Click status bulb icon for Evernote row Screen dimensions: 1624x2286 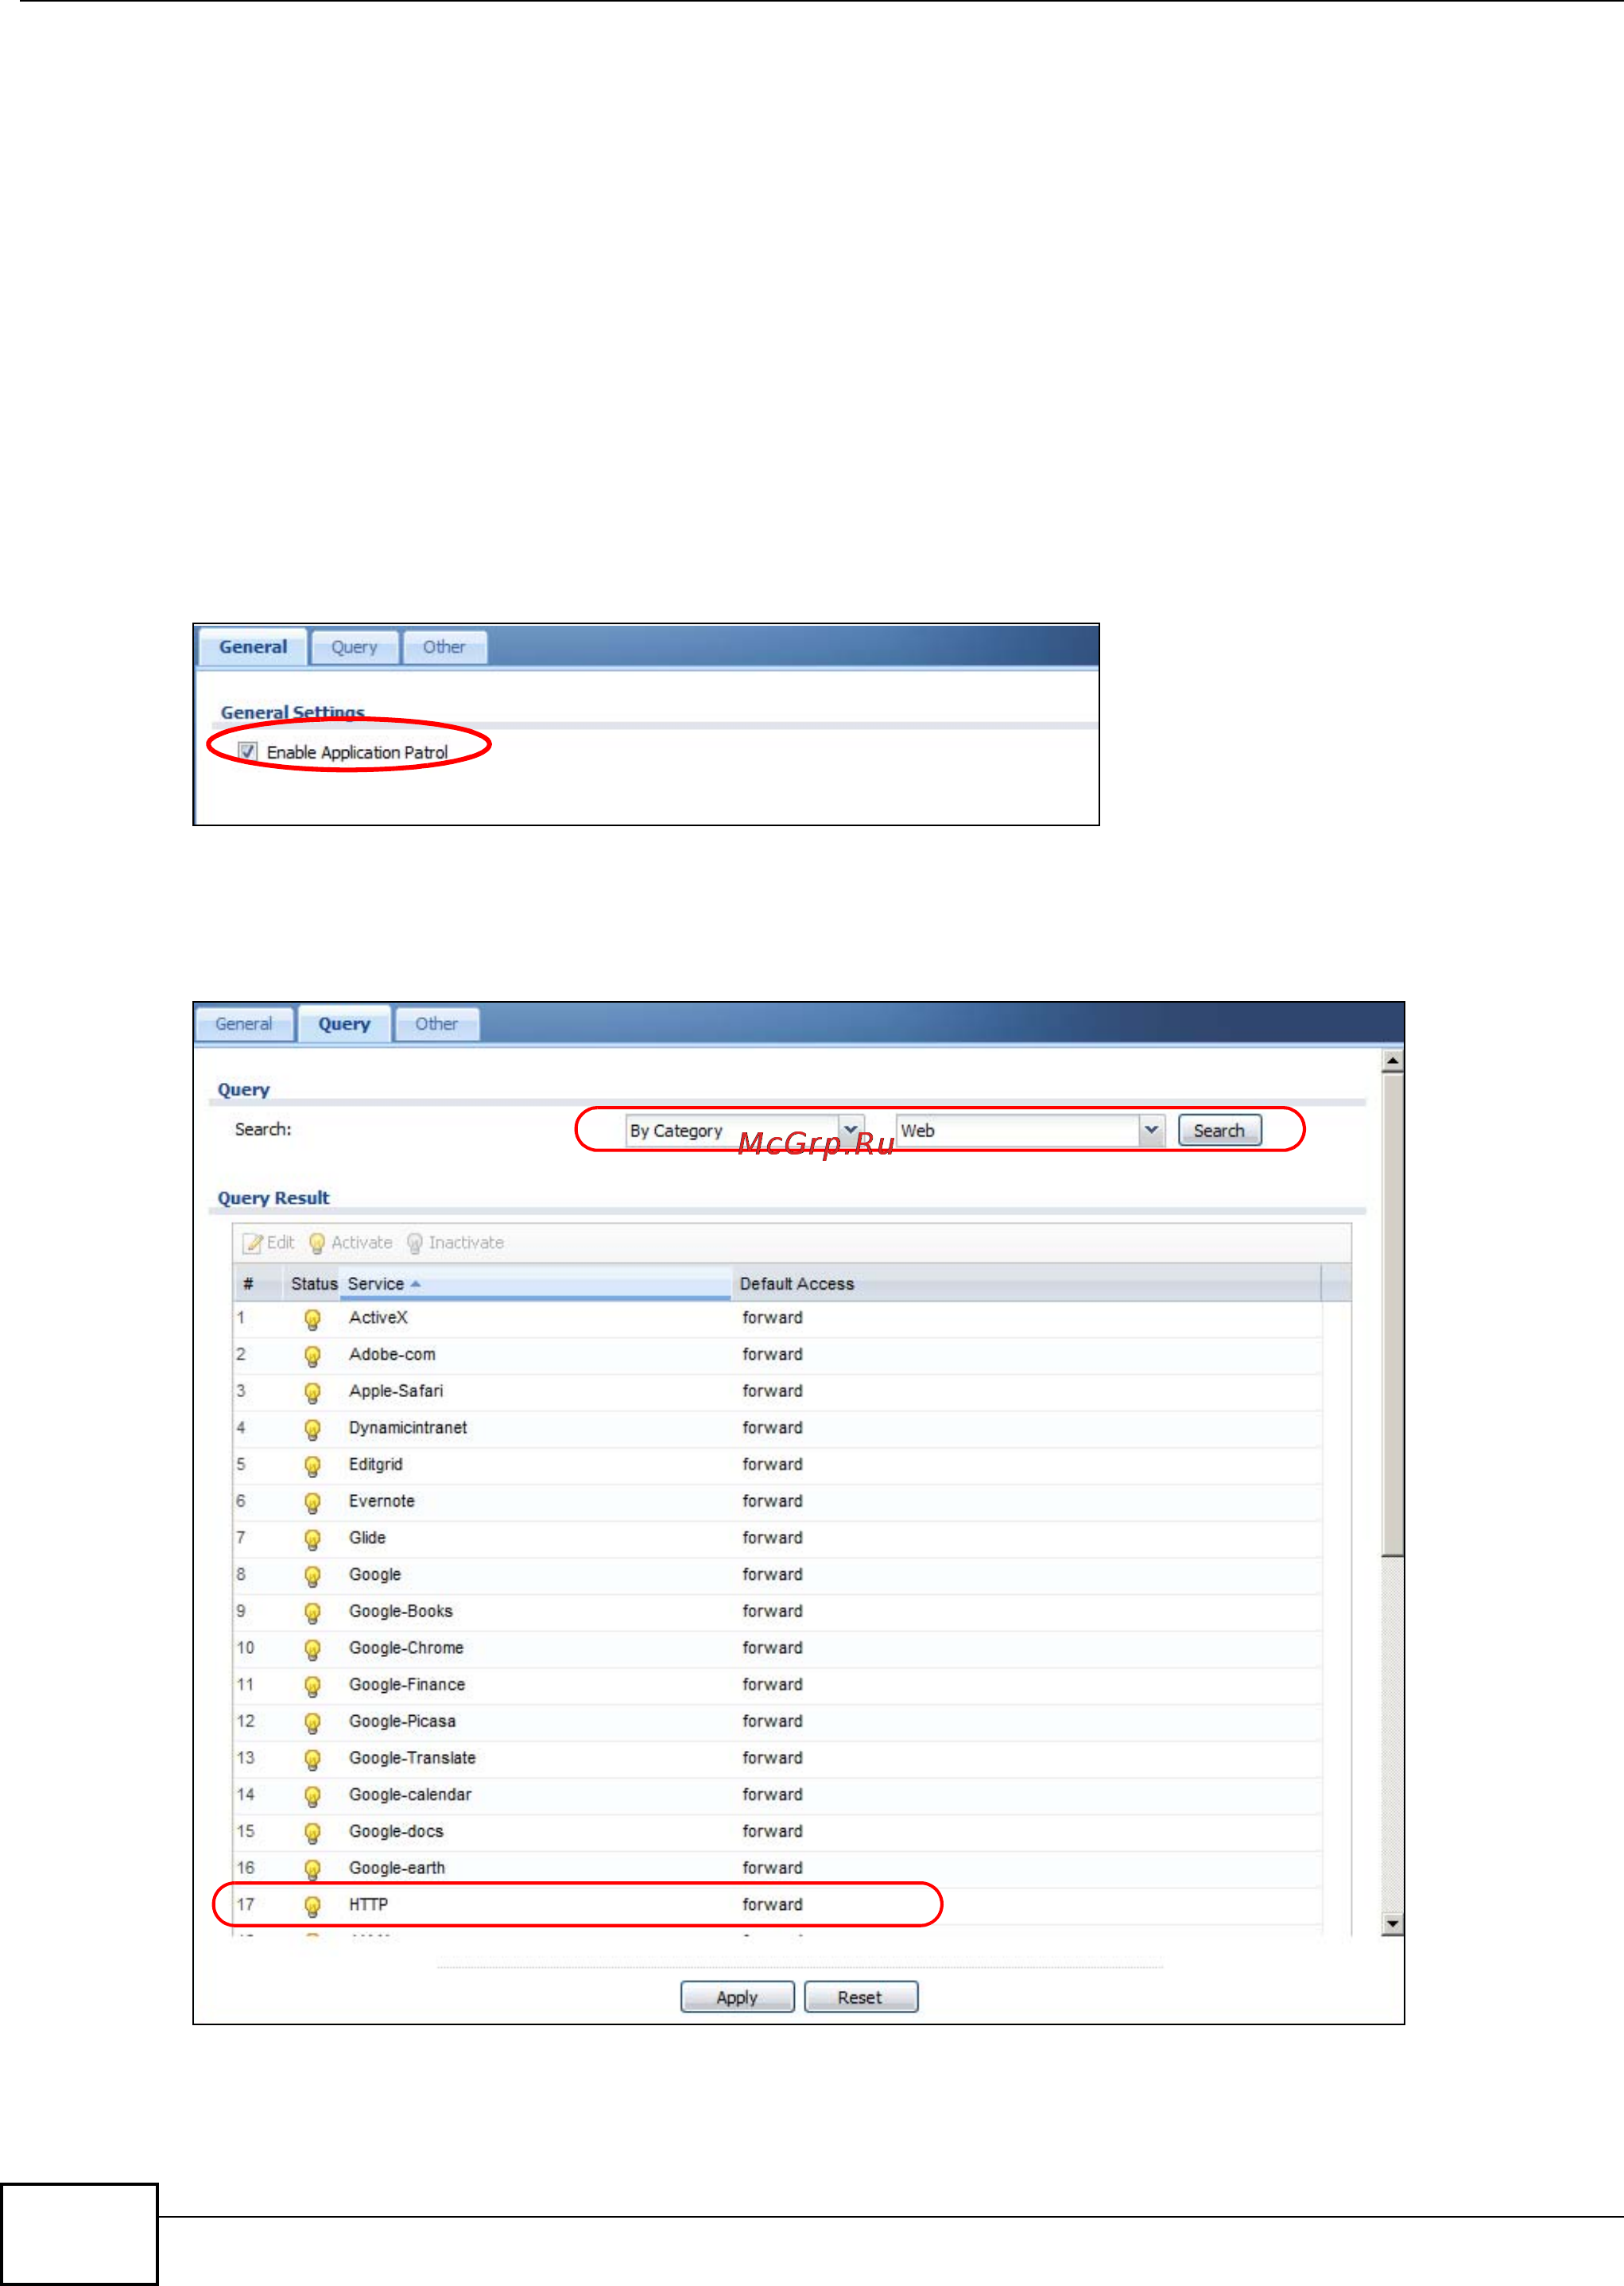312,1502
